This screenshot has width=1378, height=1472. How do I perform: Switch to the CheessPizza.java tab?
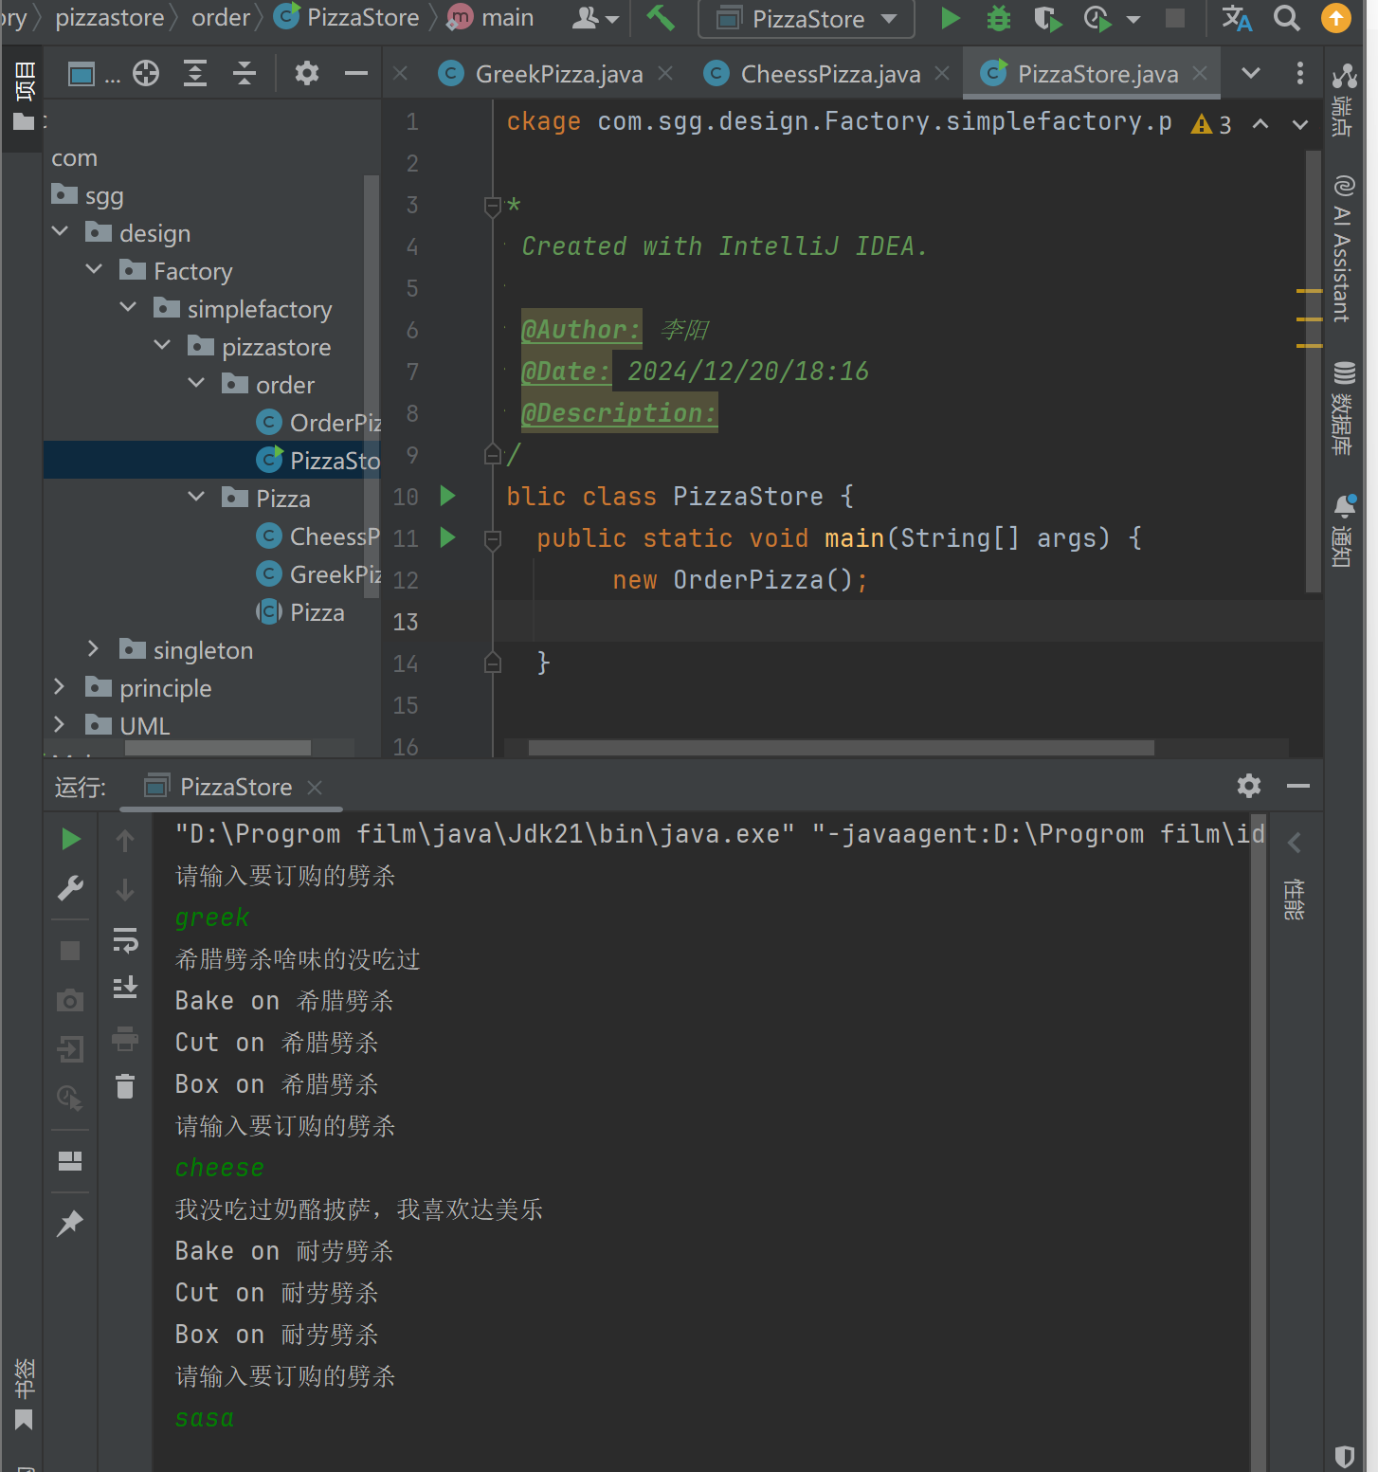click(x=829, y=74)
